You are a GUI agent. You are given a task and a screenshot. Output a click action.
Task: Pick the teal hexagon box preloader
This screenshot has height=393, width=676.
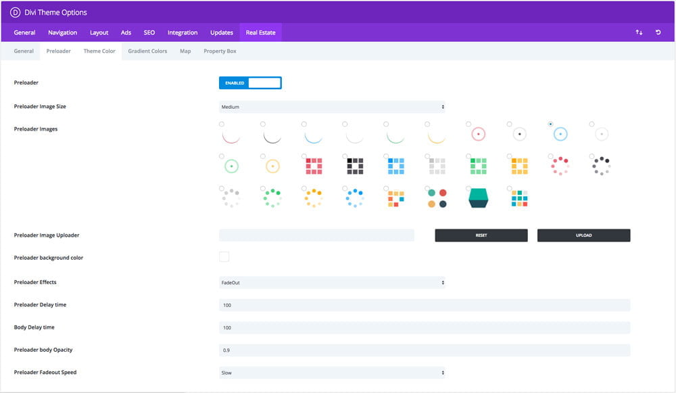coord(478,198)
